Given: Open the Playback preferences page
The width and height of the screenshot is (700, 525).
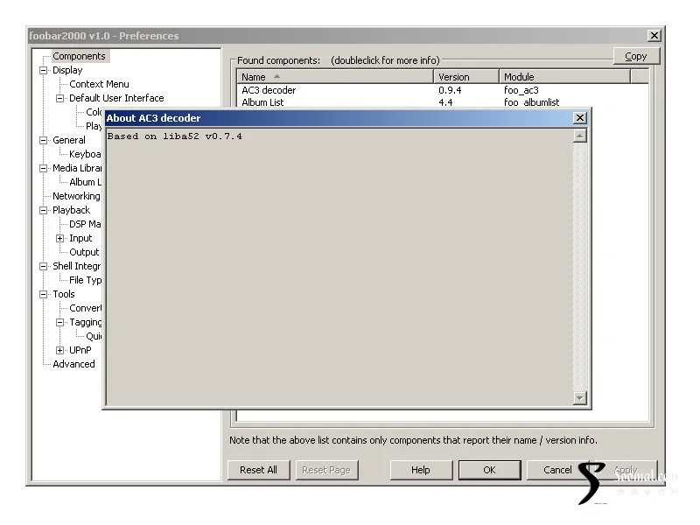Looking at the screenshot, I should (72, 210).
